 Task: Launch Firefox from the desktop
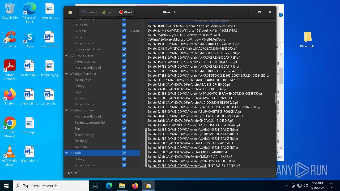10,97
